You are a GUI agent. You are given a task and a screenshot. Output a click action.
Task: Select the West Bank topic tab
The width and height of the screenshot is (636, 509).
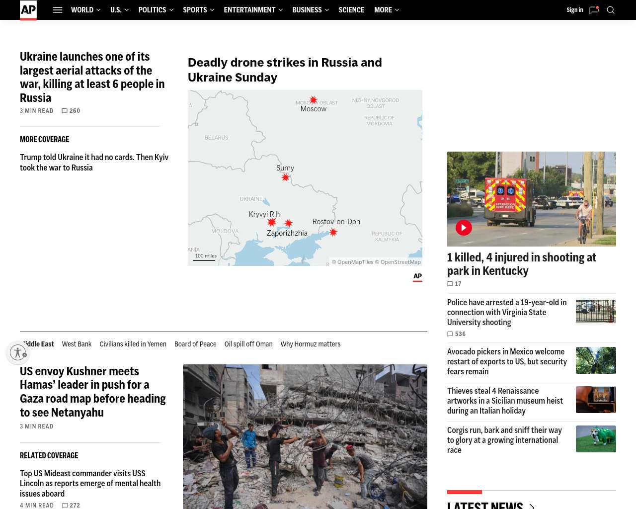(77, 344)
